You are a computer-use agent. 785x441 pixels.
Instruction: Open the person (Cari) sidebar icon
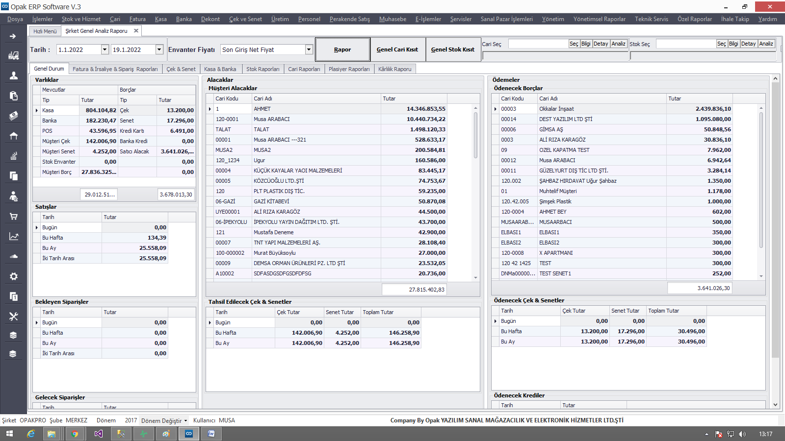pyautogui.click(x=14, y=75)
